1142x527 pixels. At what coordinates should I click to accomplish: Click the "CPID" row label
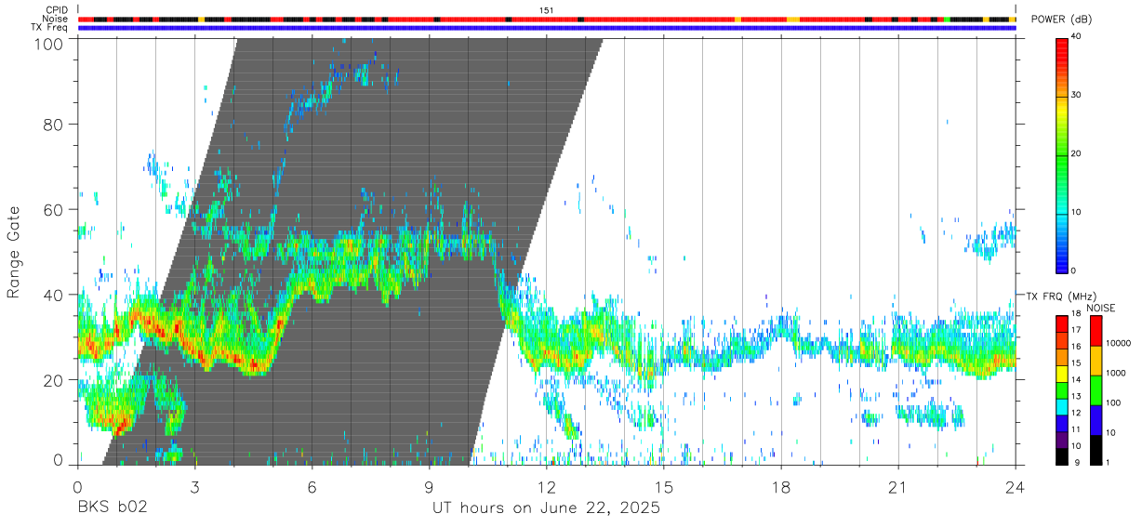57,10
